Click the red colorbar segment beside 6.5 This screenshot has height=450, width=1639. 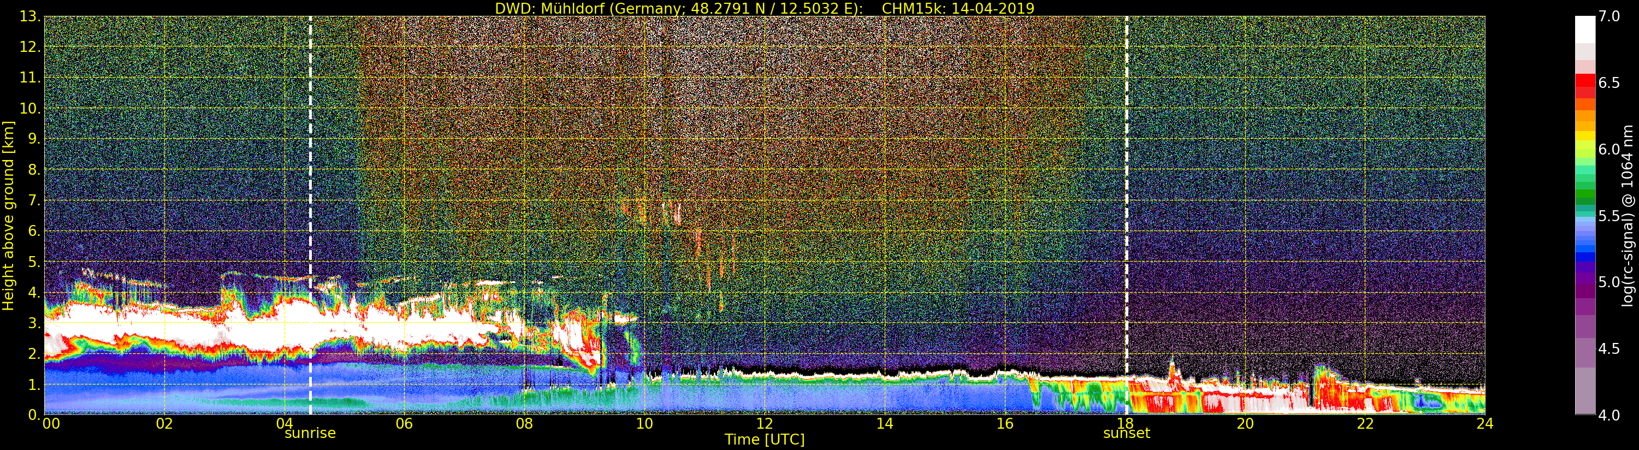click(1585, 81)
